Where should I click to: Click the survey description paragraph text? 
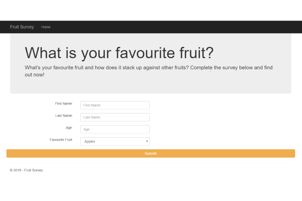click(x=148, y=71)
